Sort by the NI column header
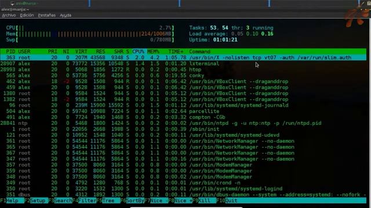The image size is (371, 208). click(x=66, y=51)
